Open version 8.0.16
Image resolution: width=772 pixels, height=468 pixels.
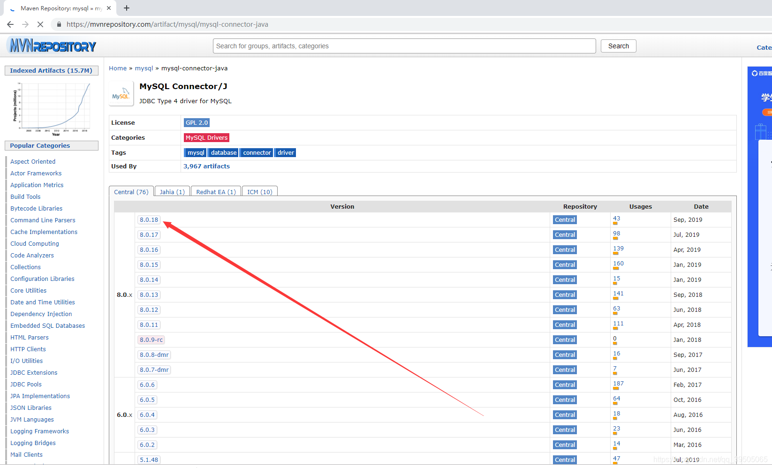149,249
